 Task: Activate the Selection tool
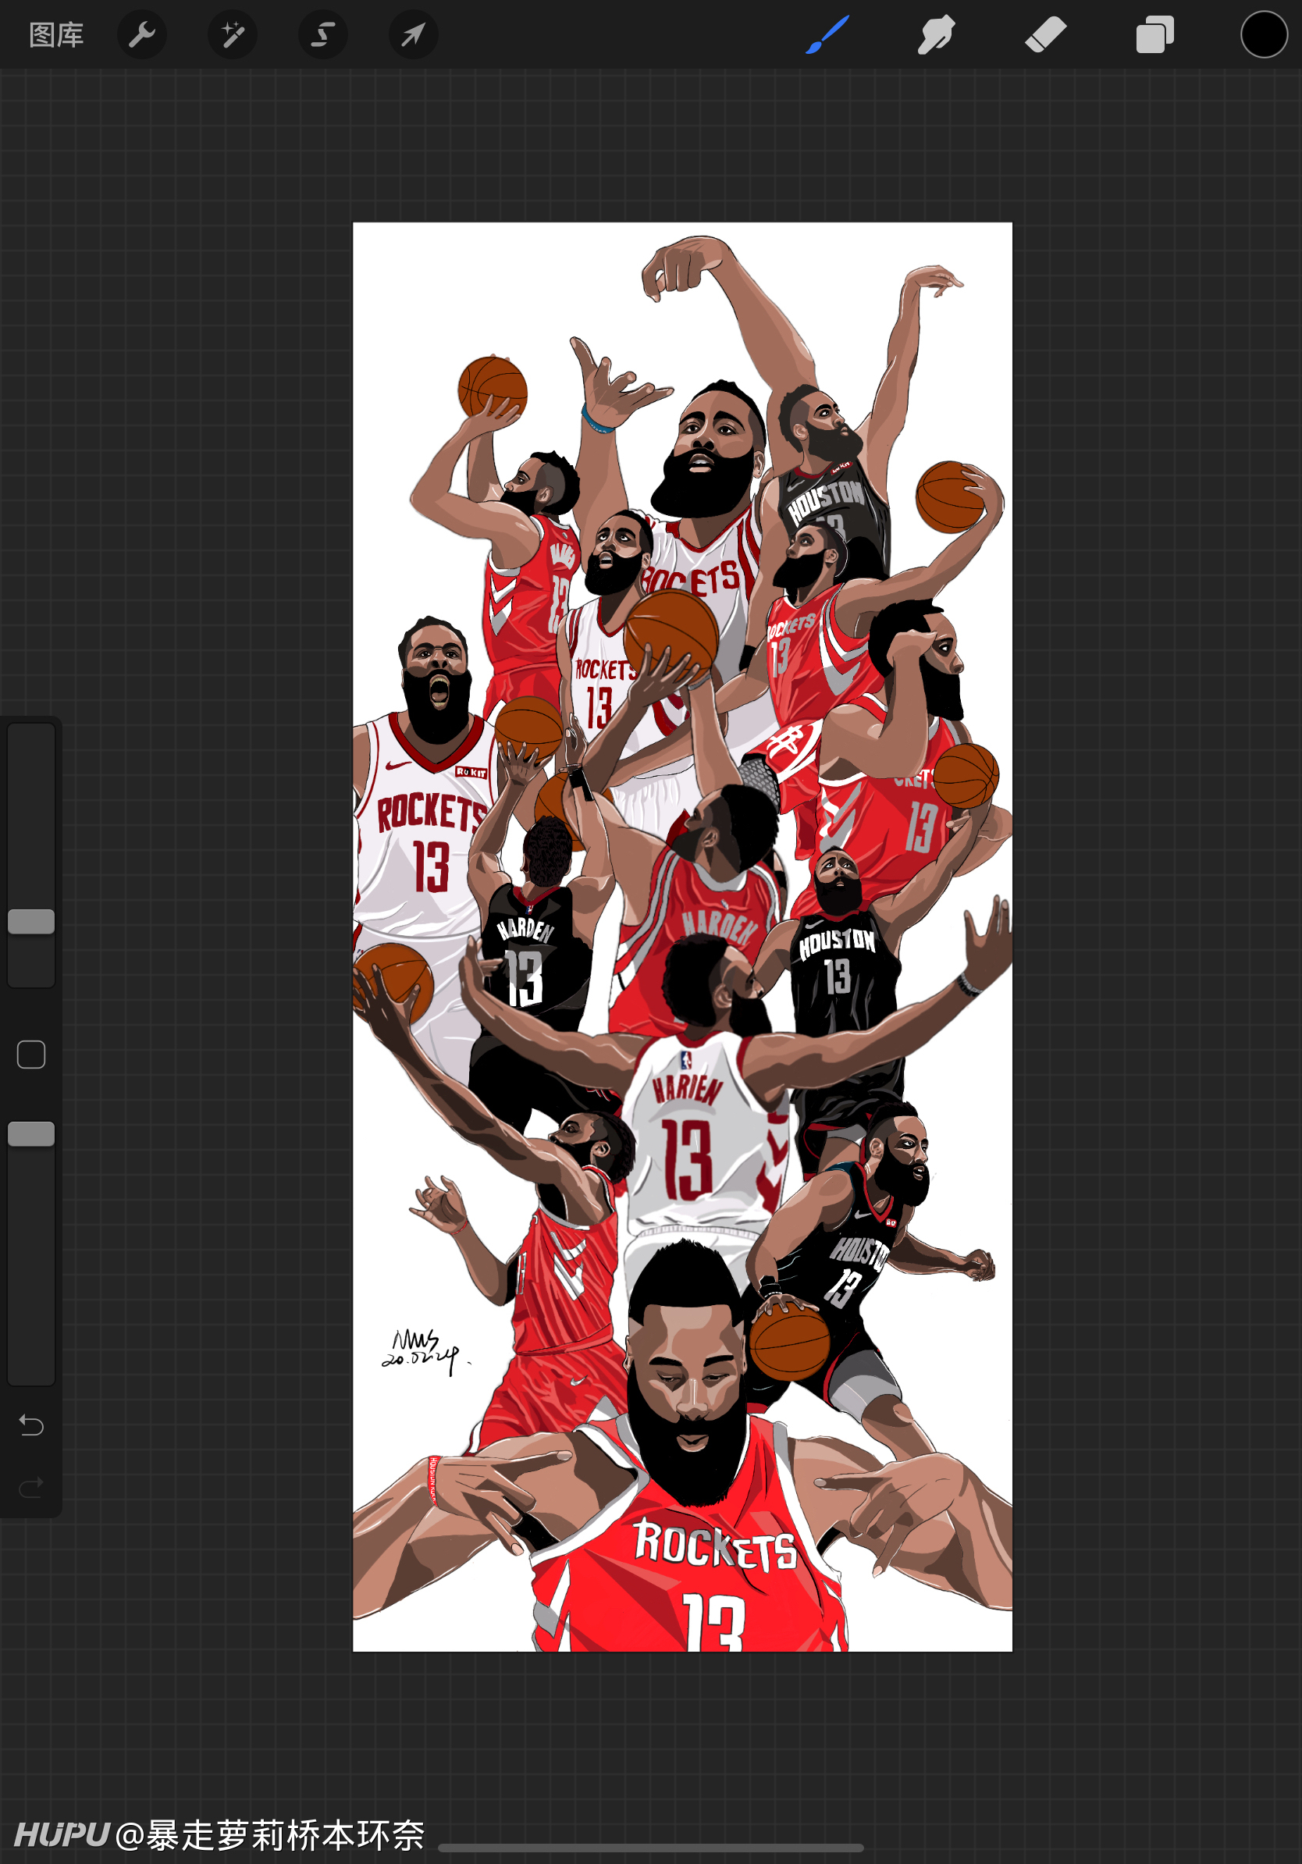point(323,35)
